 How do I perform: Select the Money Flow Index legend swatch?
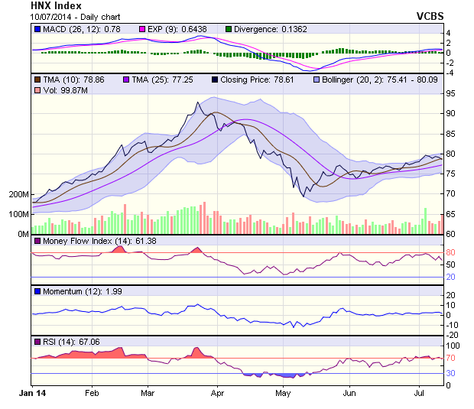37,242
